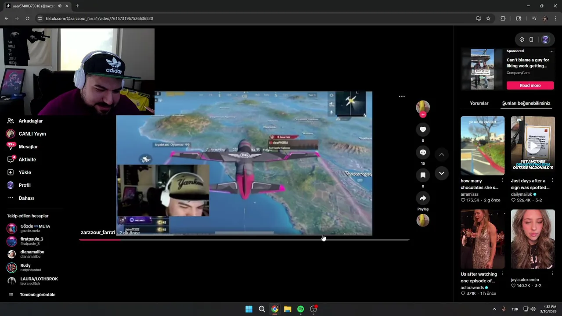Screen dimensions: 562x316
Task: Open Yükle in the sidebar
Action: (x=19, y=172)
